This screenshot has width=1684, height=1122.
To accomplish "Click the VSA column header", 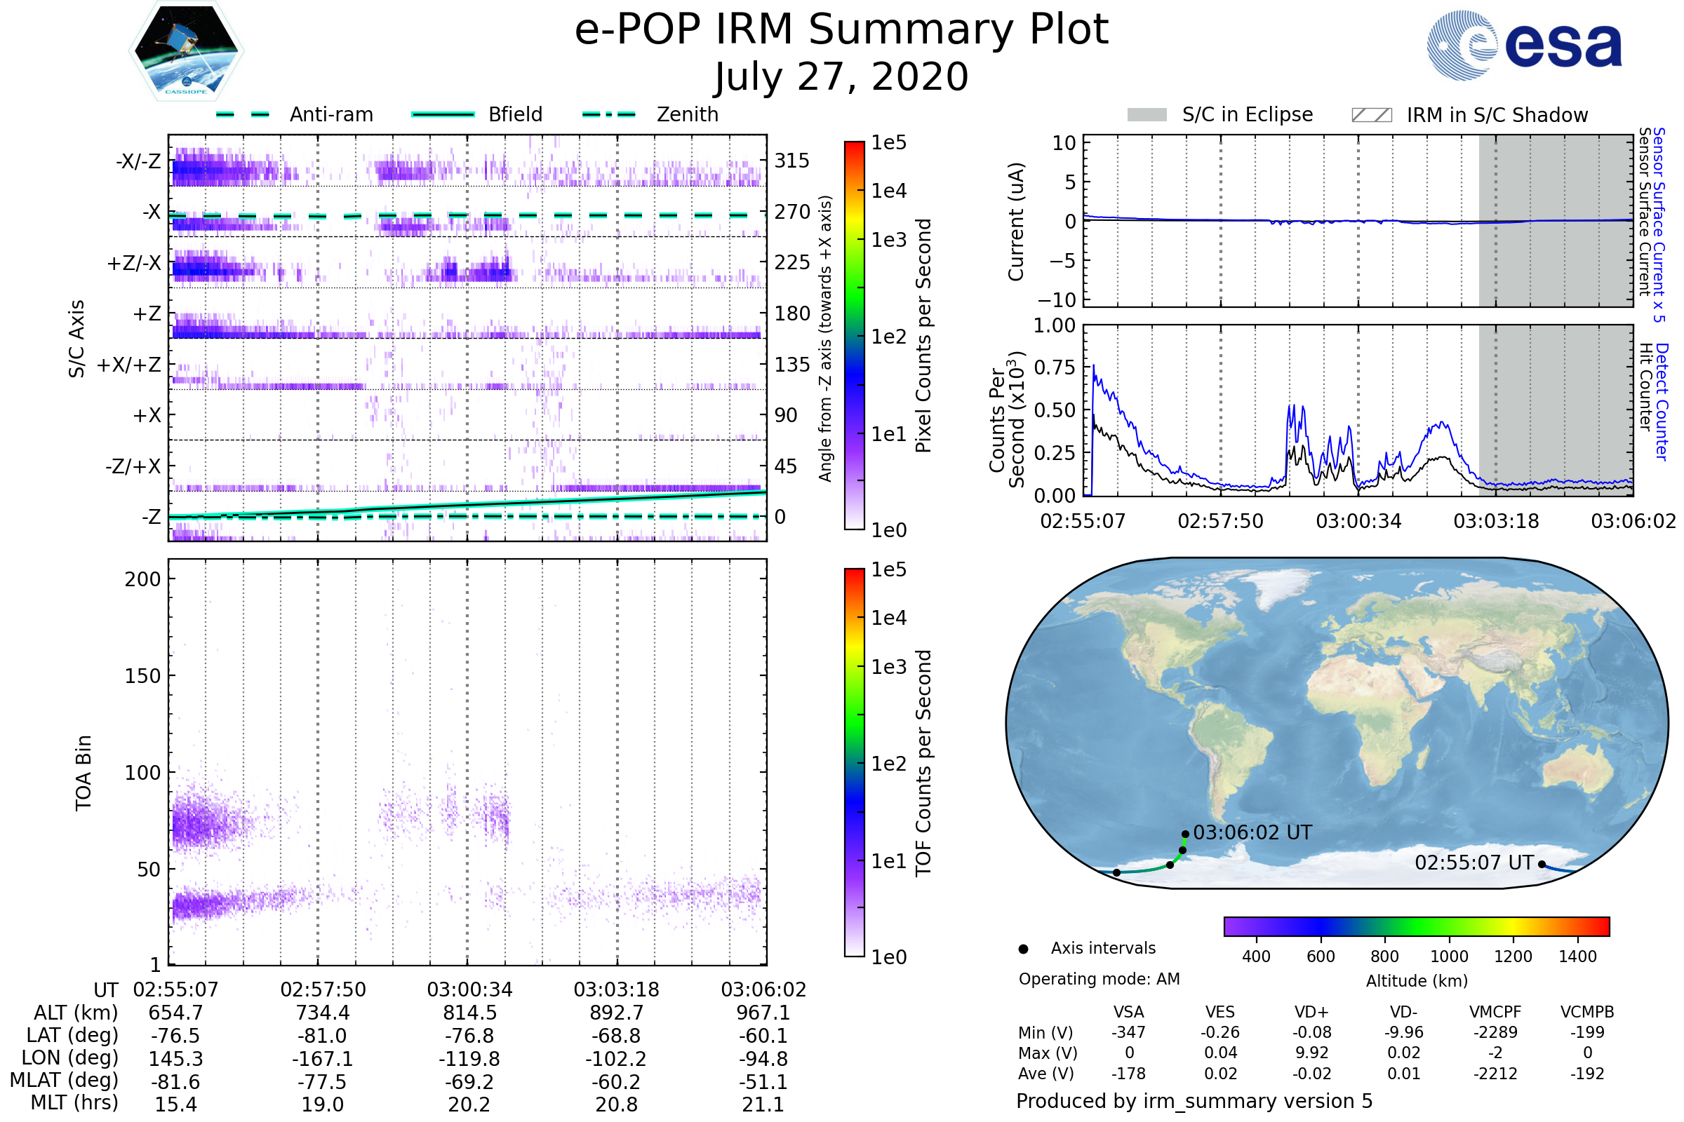I will click(1128, 1012).
